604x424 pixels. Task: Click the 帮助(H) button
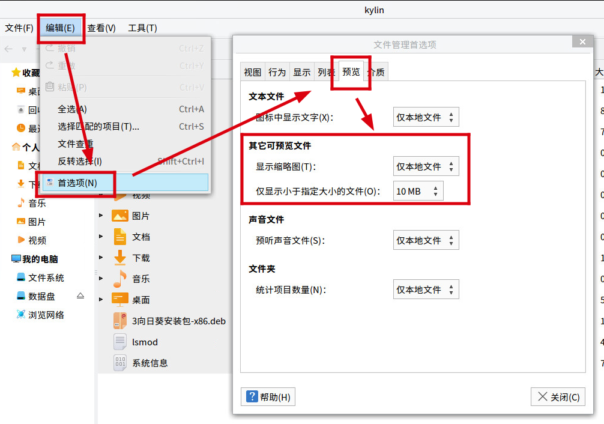point(268,396)
